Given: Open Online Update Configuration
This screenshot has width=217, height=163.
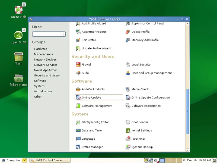Looking at the screenshot, I should 148,98.
